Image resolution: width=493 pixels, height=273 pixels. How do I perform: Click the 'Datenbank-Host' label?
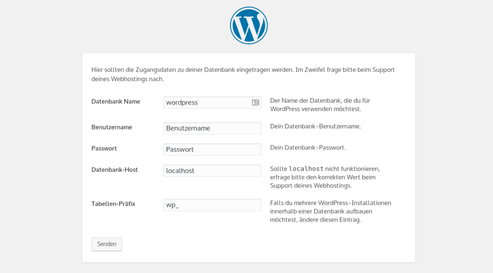click(x=115, y=170)
